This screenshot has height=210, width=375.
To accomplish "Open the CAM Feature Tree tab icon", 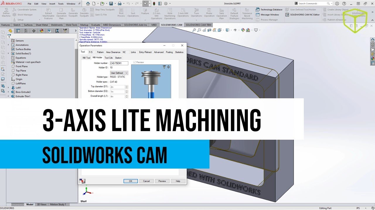I will [49, 31].
